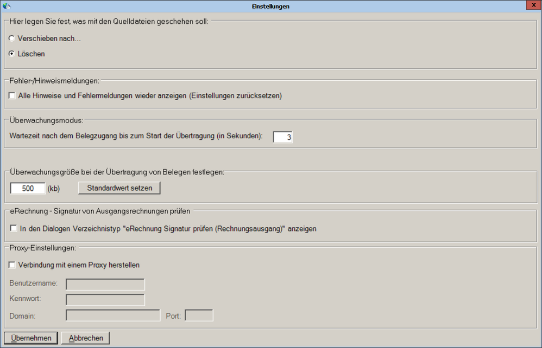This screenshot has width=542, height=348.
Task: Close the Einstellungen window
Action: [x=534, y=5]
